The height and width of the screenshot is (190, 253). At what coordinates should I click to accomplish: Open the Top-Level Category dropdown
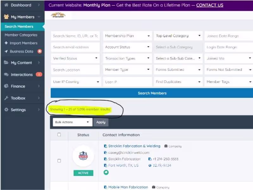(x=178, y=36)
